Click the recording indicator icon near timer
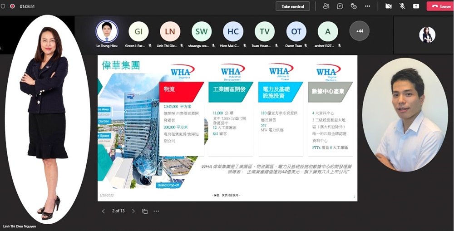 point(12,6)
